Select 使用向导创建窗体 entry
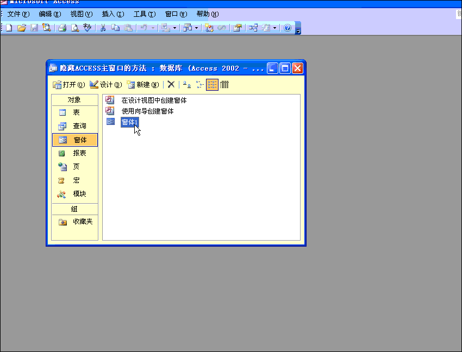462x352 pixels. click(x=147, y=111)
